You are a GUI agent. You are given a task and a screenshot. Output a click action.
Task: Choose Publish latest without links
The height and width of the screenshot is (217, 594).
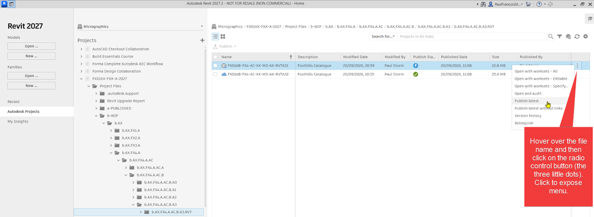[x=538, y=108]
